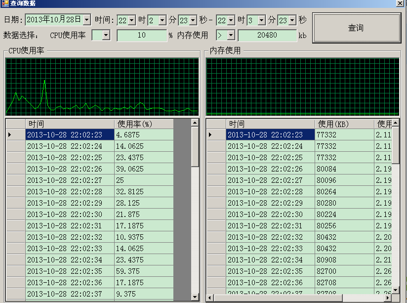
Task: Open the date picker dropdown arrow
Action: pyautogui.click(x=87, y=20)
